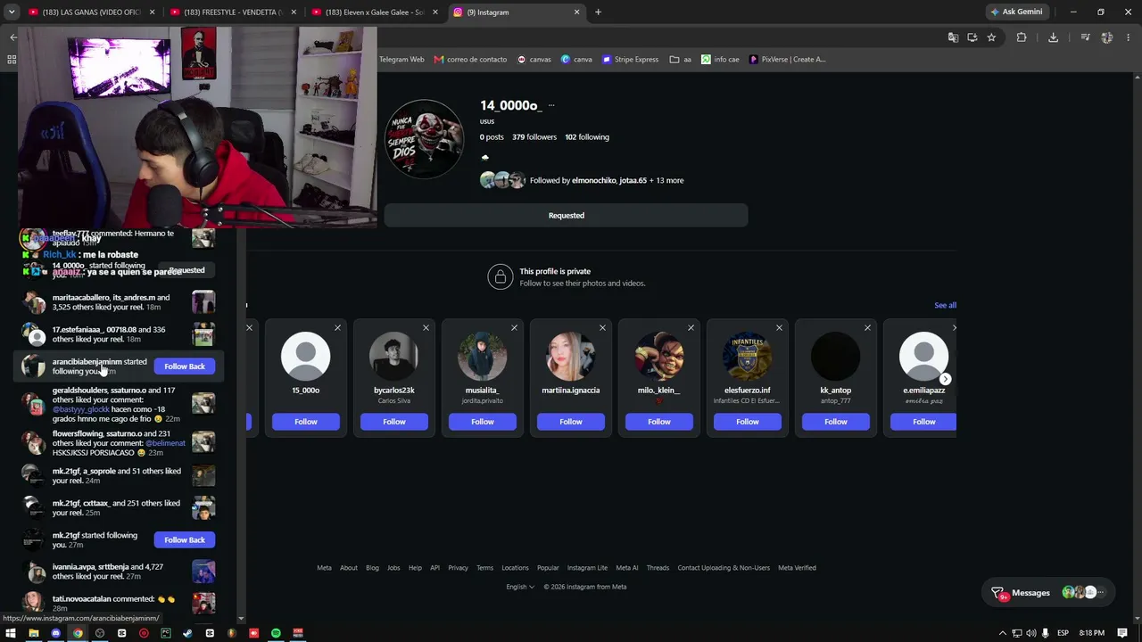Open the bycarlos23k profile avatar
The height and width of the screenshot is (642, 1142).
(394, 357)
